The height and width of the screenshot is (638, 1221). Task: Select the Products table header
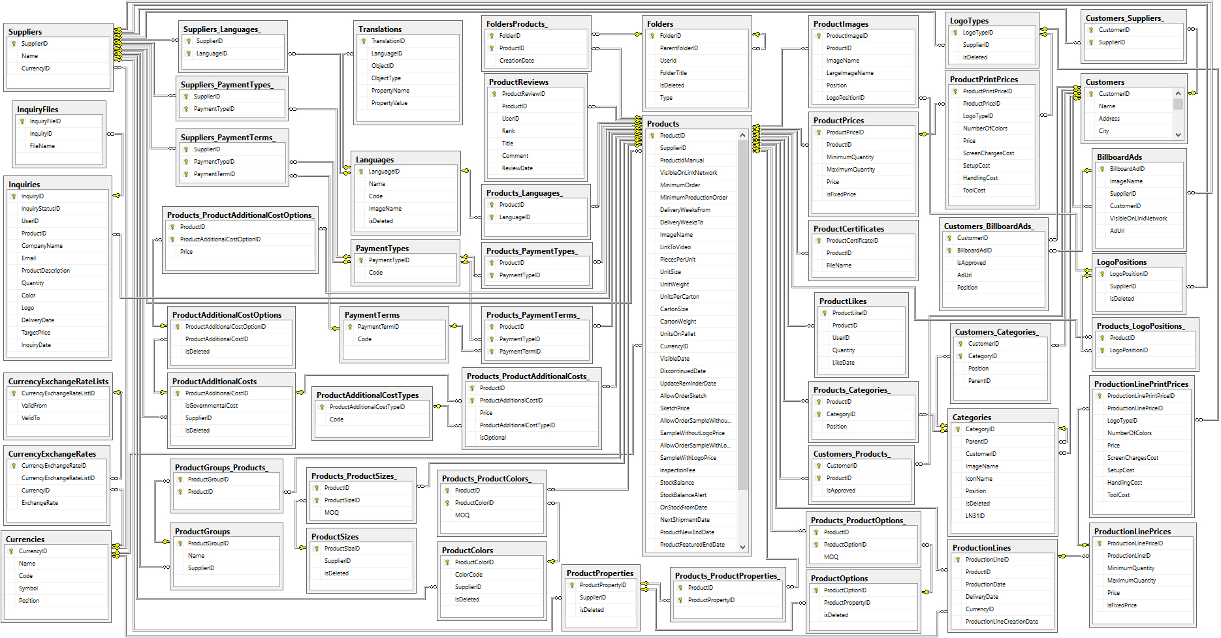point(696,123)
